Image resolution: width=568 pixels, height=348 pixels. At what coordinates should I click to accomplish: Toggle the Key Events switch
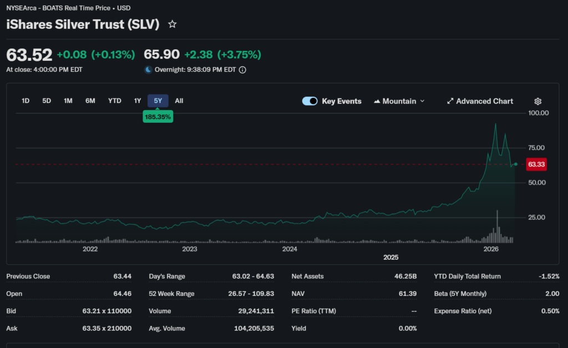click(x=310, y=101)
